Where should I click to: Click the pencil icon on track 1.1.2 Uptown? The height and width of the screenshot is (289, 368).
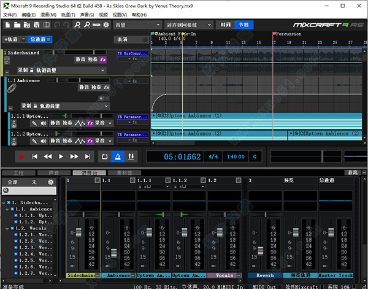click(34, 141)
